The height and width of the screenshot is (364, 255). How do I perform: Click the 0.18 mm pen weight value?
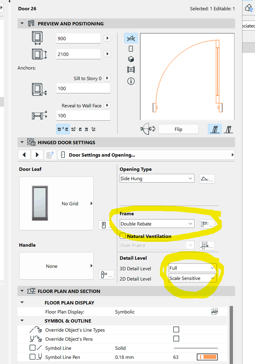124,357
